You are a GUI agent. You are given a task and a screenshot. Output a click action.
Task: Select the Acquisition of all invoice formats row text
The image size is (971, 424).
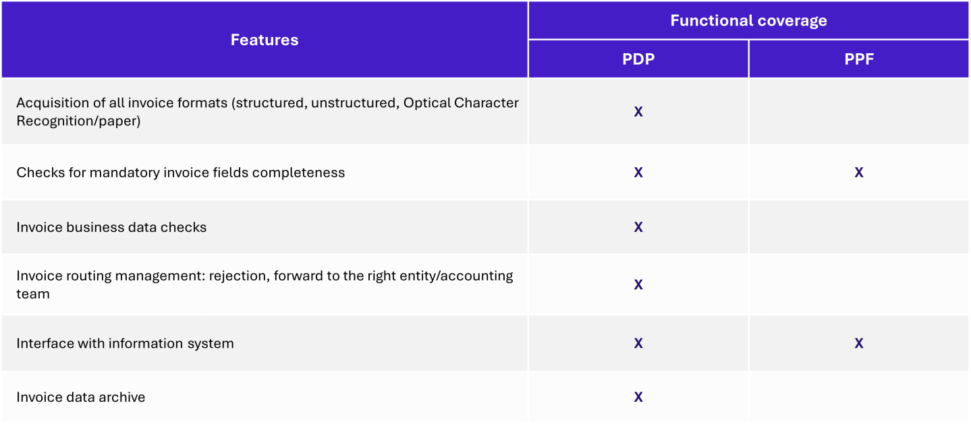(267, 112)
